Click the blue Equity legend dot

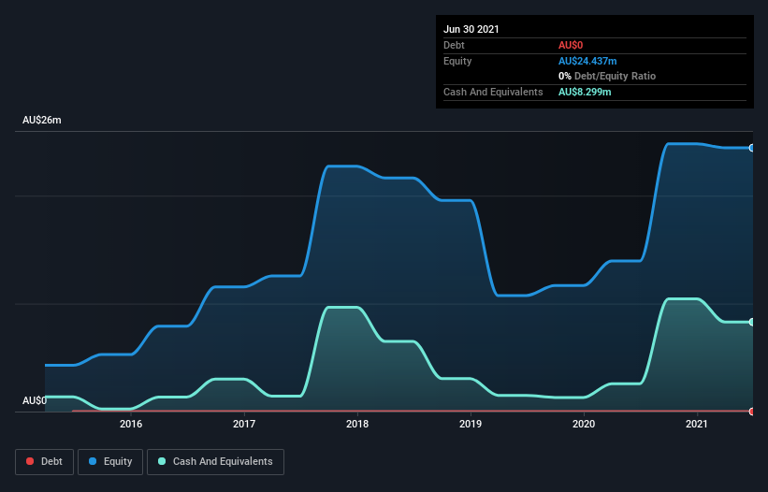(93, 461)
